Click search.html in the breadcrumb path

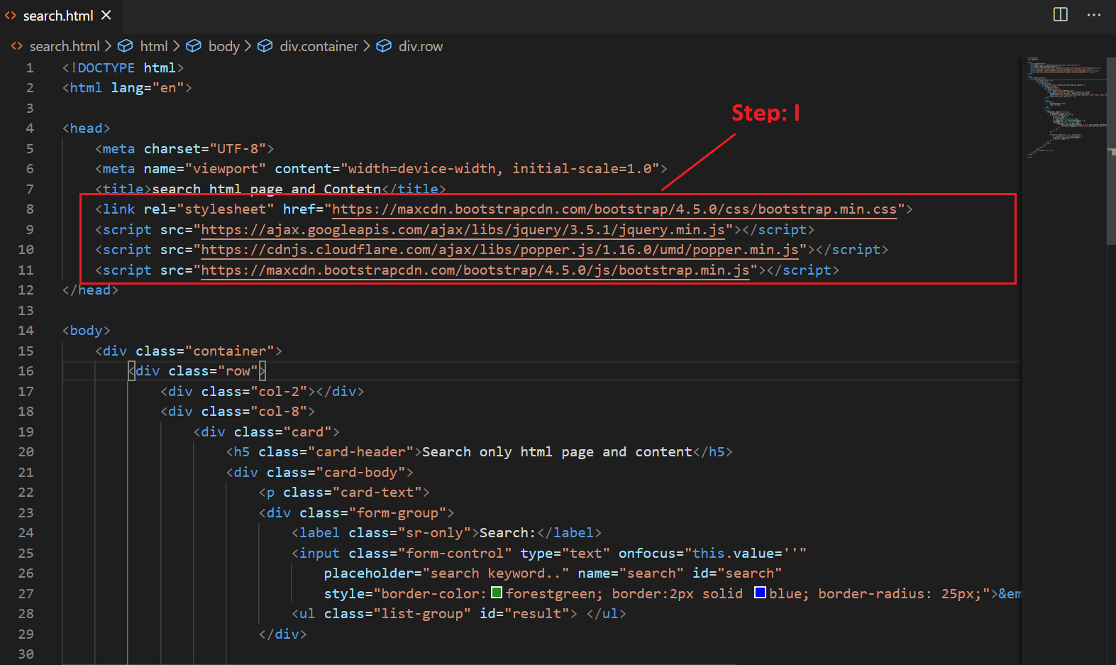point(64,46)
